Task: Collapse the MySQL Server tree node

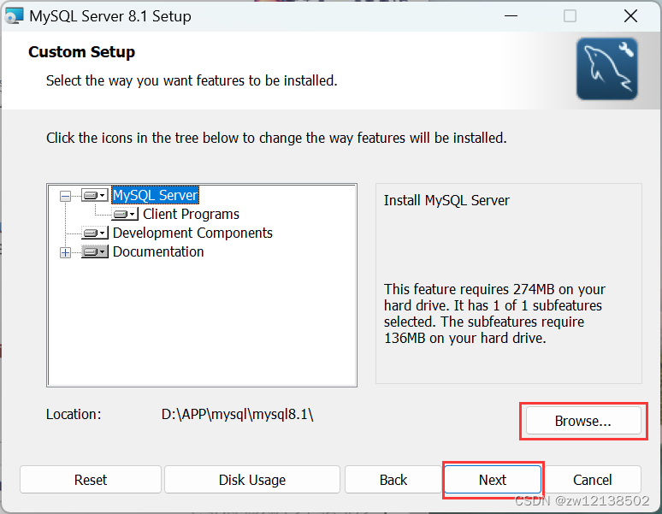Action: 66,196
